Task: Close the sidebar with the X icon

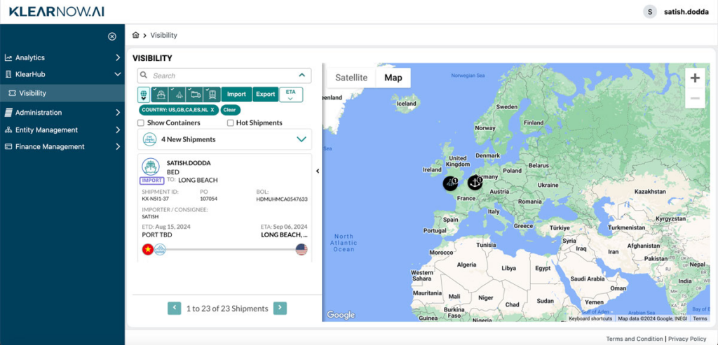Action: tap(111, 36)
